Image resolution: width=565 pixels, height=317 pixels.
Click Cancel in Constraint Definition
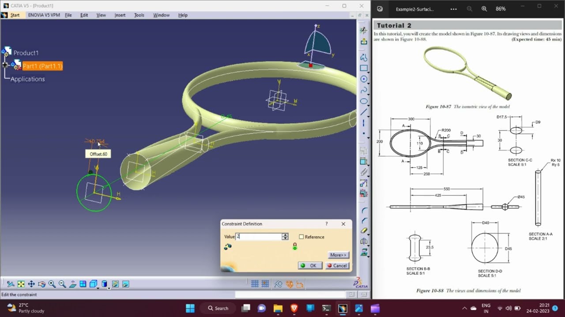337,265
